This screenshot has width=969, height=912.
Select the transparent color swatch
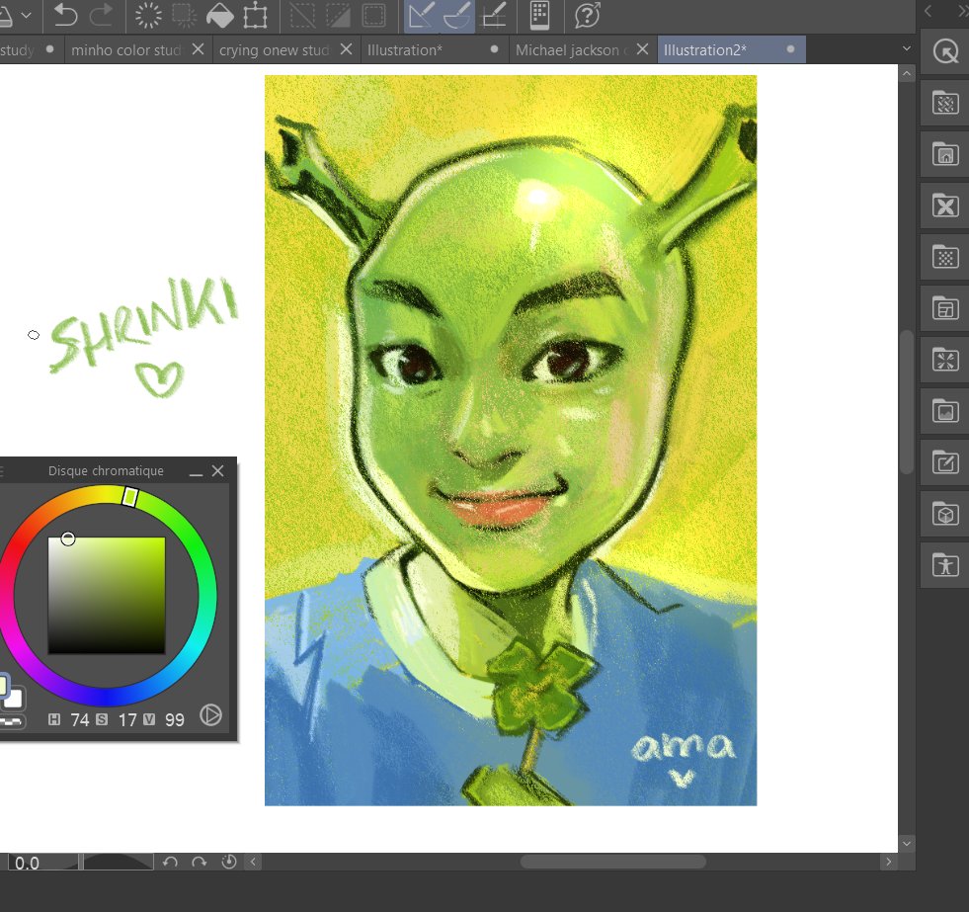pyautogui.click(x=11, y=722)
